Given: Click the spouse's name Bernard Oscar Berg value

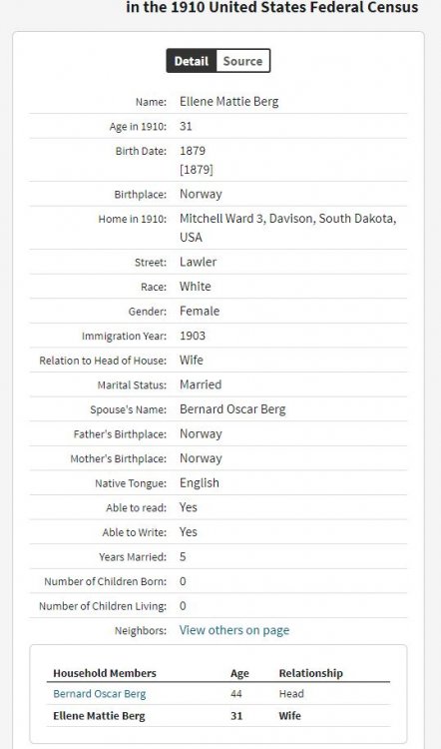Looking at the screenshot, I should 232,409.
